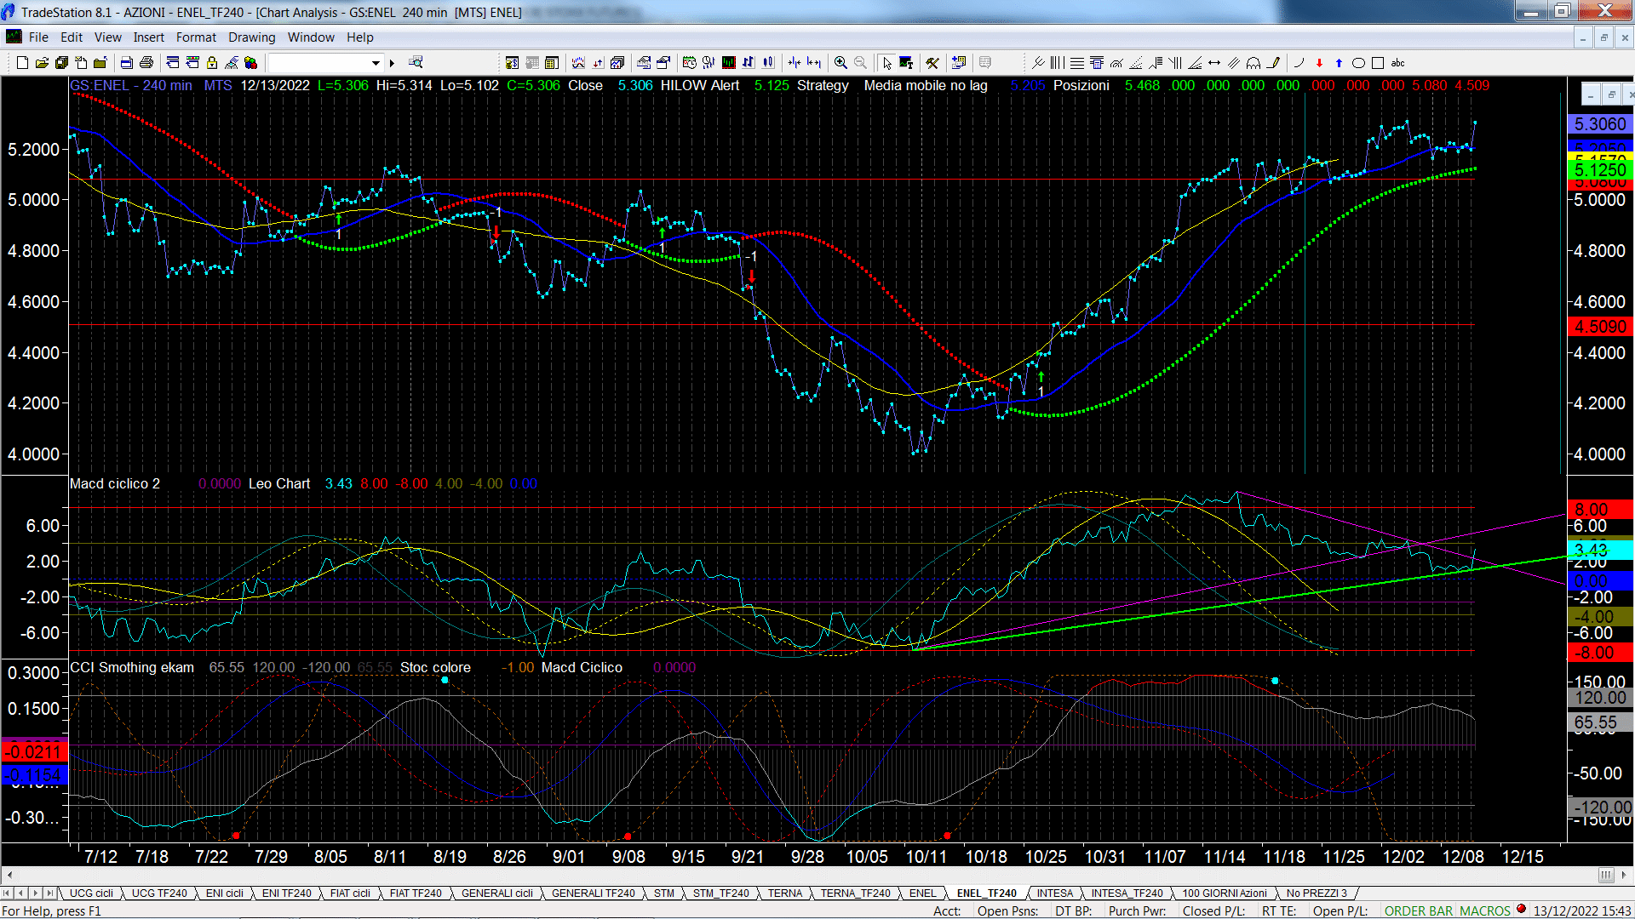Click the Zoom Out magnifier icon
Image resolution: width=1635 pixels, height=919 pixels.
point(860,63)
